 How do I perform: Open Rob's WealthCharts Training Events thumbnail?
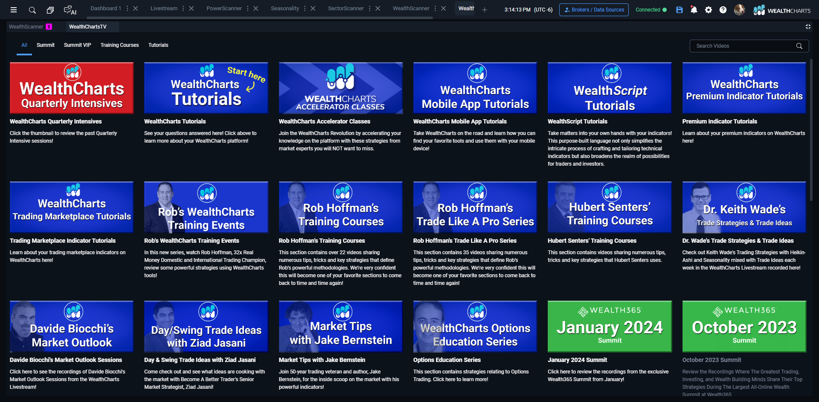(x=206, y=207)
